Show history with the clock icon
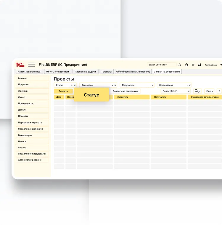This screenshot has height=225, width=222. pyautogui.click(x=186, y=65)
